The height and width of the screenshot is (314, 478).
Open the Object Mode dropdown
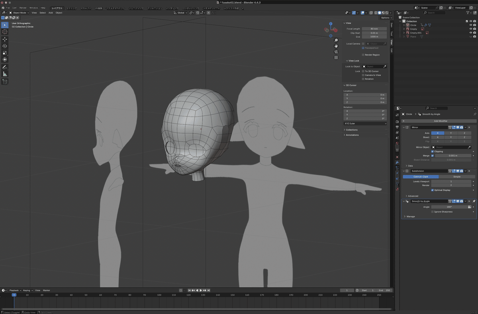[x=19, y=13]
